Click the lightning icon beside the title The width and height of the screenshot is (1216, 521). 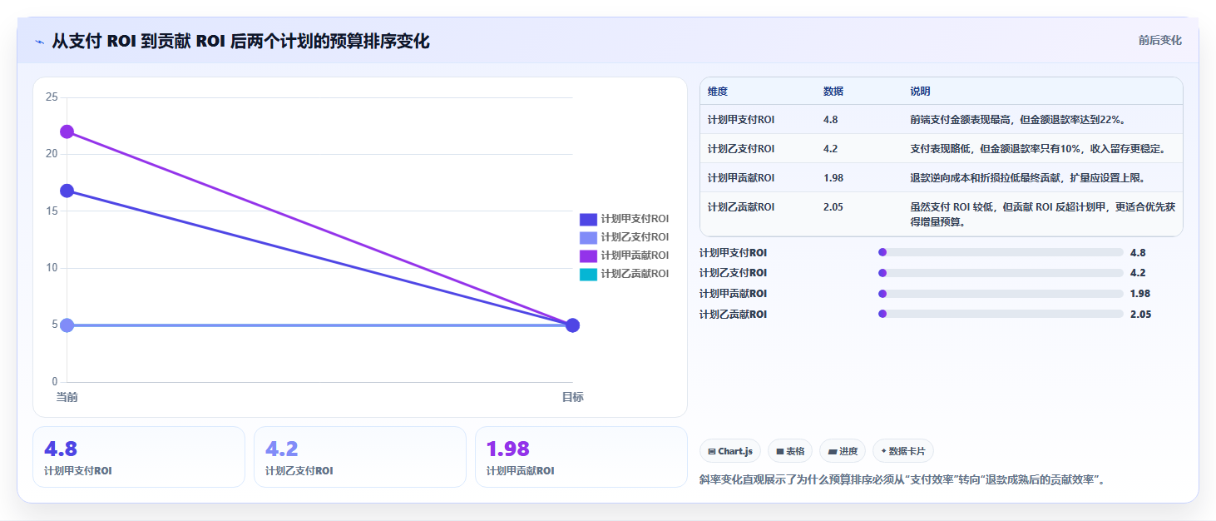(39, 42)
